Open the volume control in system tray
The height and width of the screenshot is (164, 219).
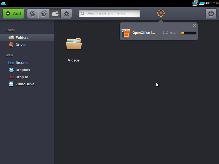207,3
